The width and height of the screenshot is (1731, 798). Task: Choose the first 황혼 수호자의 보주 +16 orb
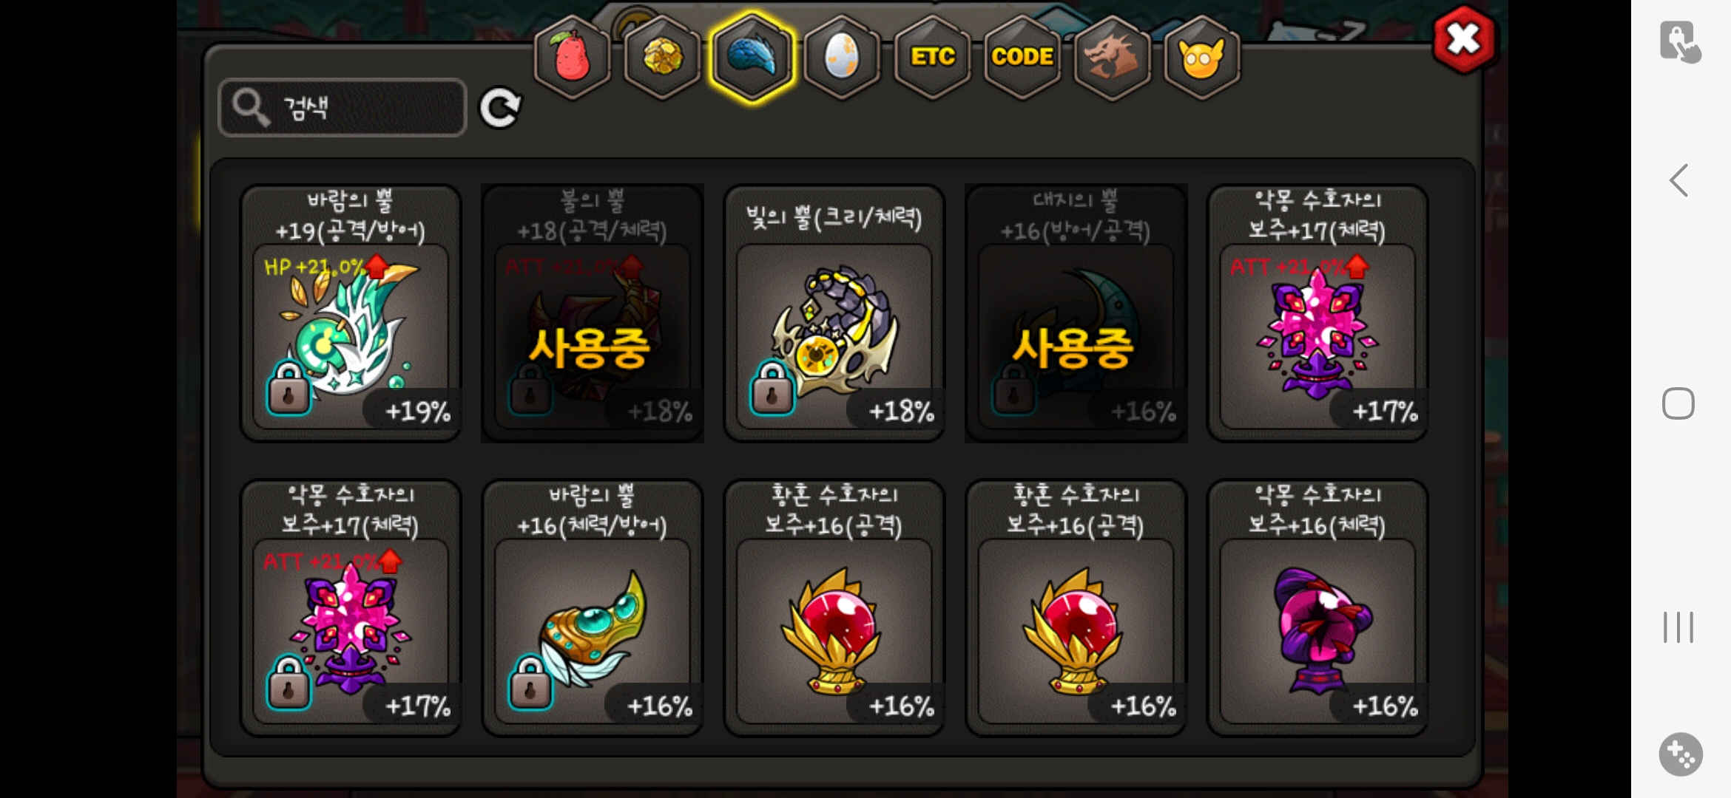[x=834, y=608]
